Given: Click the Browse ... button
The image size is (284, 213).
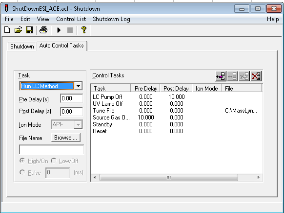Looking at the screenshot, I should pos(66,138).
